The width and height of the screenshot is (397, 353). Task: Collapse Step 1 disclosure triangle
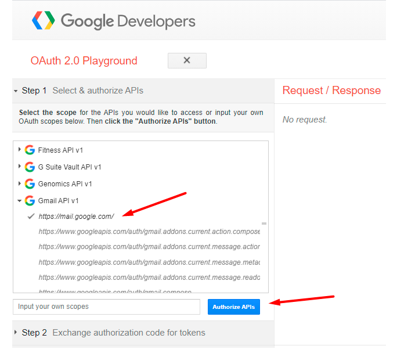click(16, 91)
